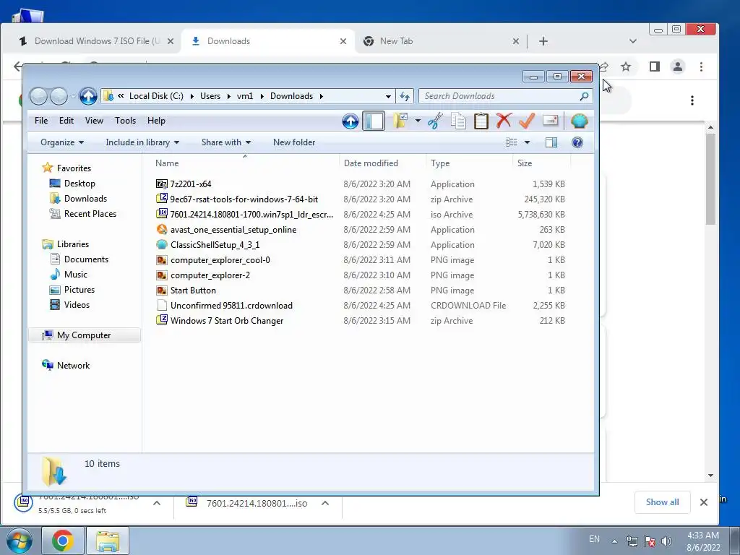The height and width of the screenshot is (555, 740).
Task: Expand the Organize dropdown
Action: coord(62,142)
